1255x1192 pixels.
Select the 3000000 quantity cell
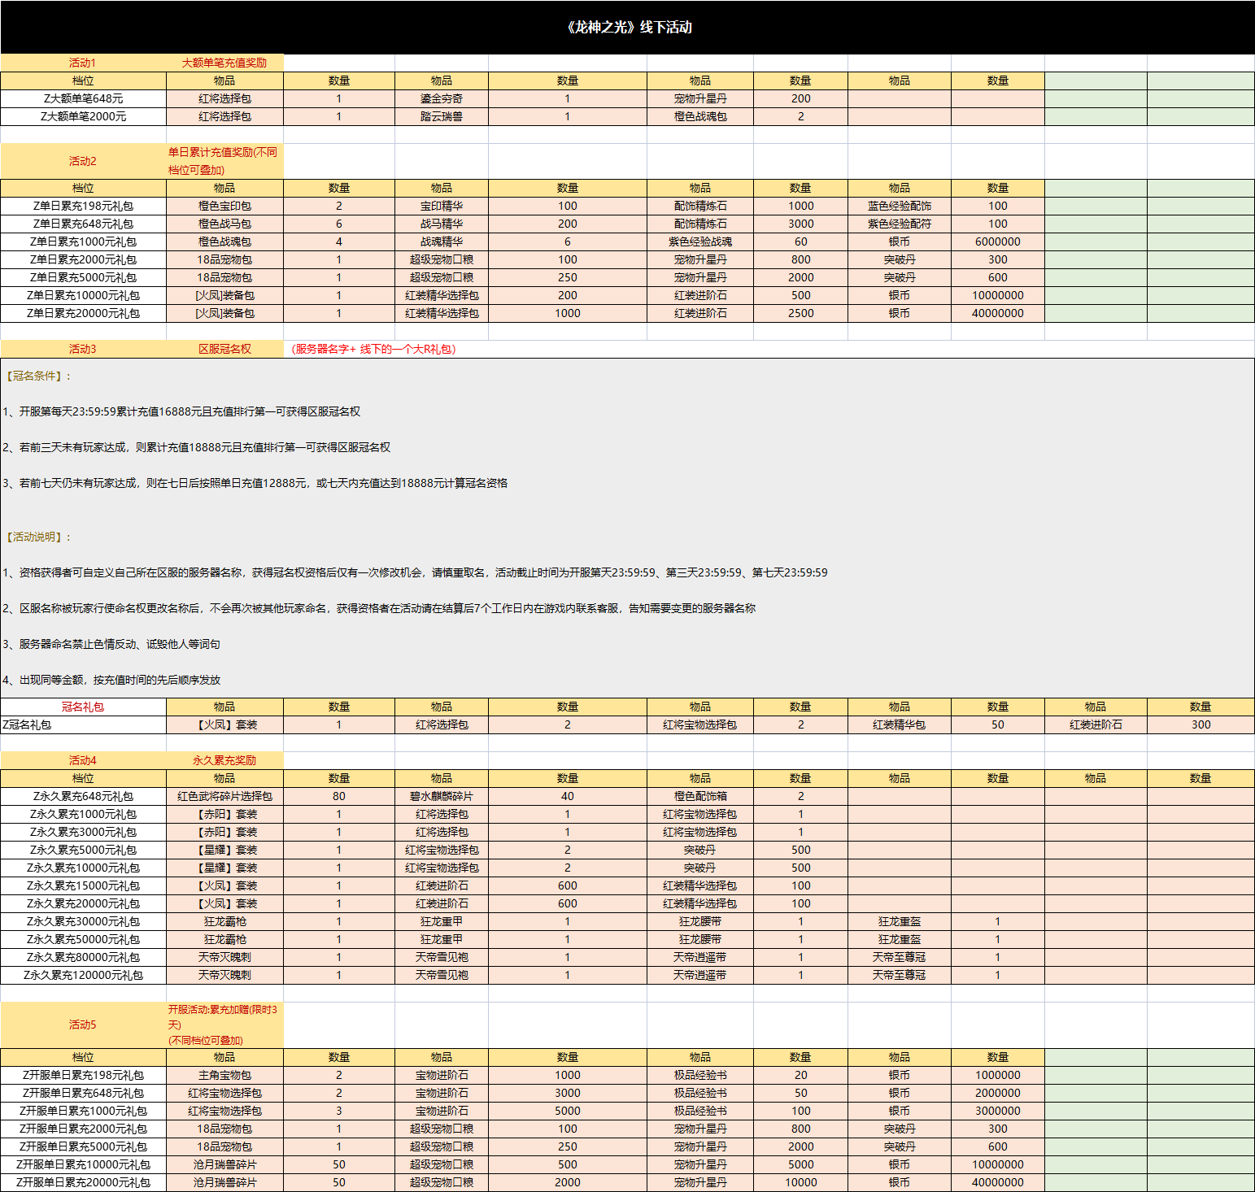998,1111
